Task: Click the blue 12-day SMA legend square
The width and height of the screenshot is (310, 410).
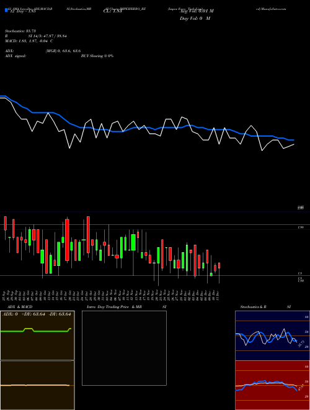Action: coord(6,10)
